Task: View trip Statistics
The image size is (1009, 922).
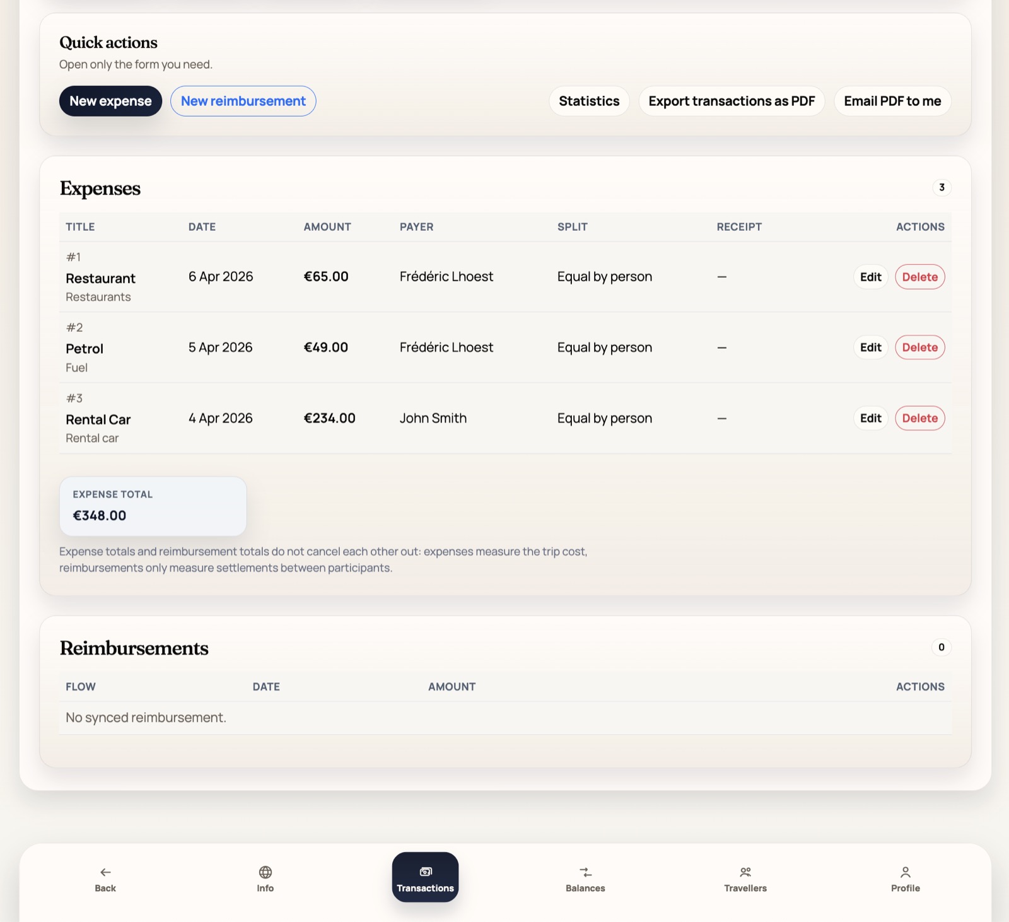Action: tap(588, 101)
